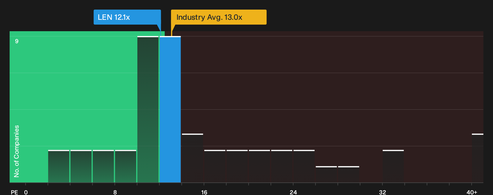Viewport: 493px width, 195px height.
Task: Click the Industry Avg. 13.0x label
Action: 219,17
